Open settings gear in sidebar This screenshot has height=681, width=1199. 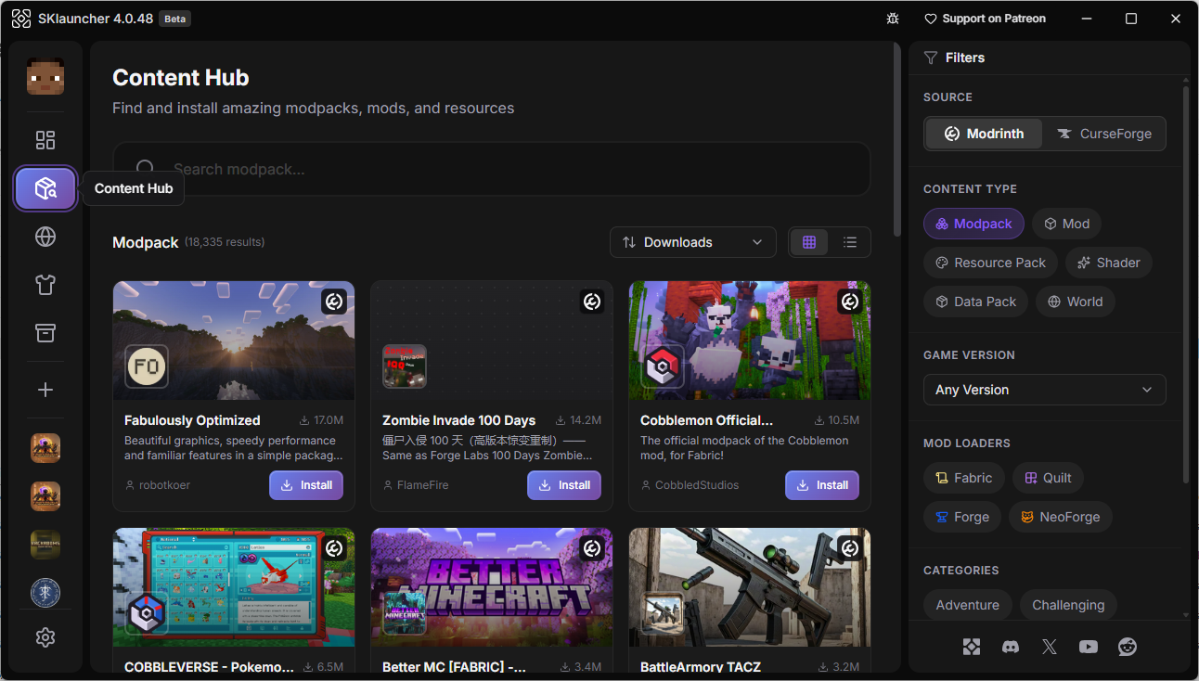[x=45, y=637]
